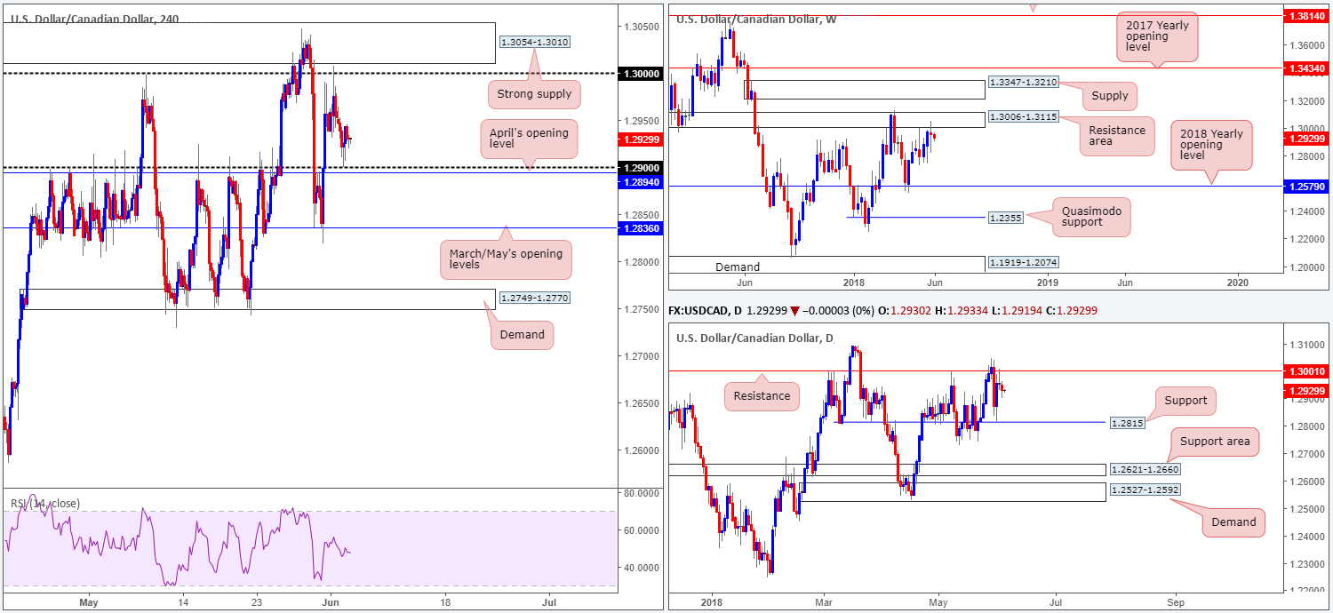Click the '1.2749-1.2770' demand zone label
The image size is (1333, 613).
point(535,299)
